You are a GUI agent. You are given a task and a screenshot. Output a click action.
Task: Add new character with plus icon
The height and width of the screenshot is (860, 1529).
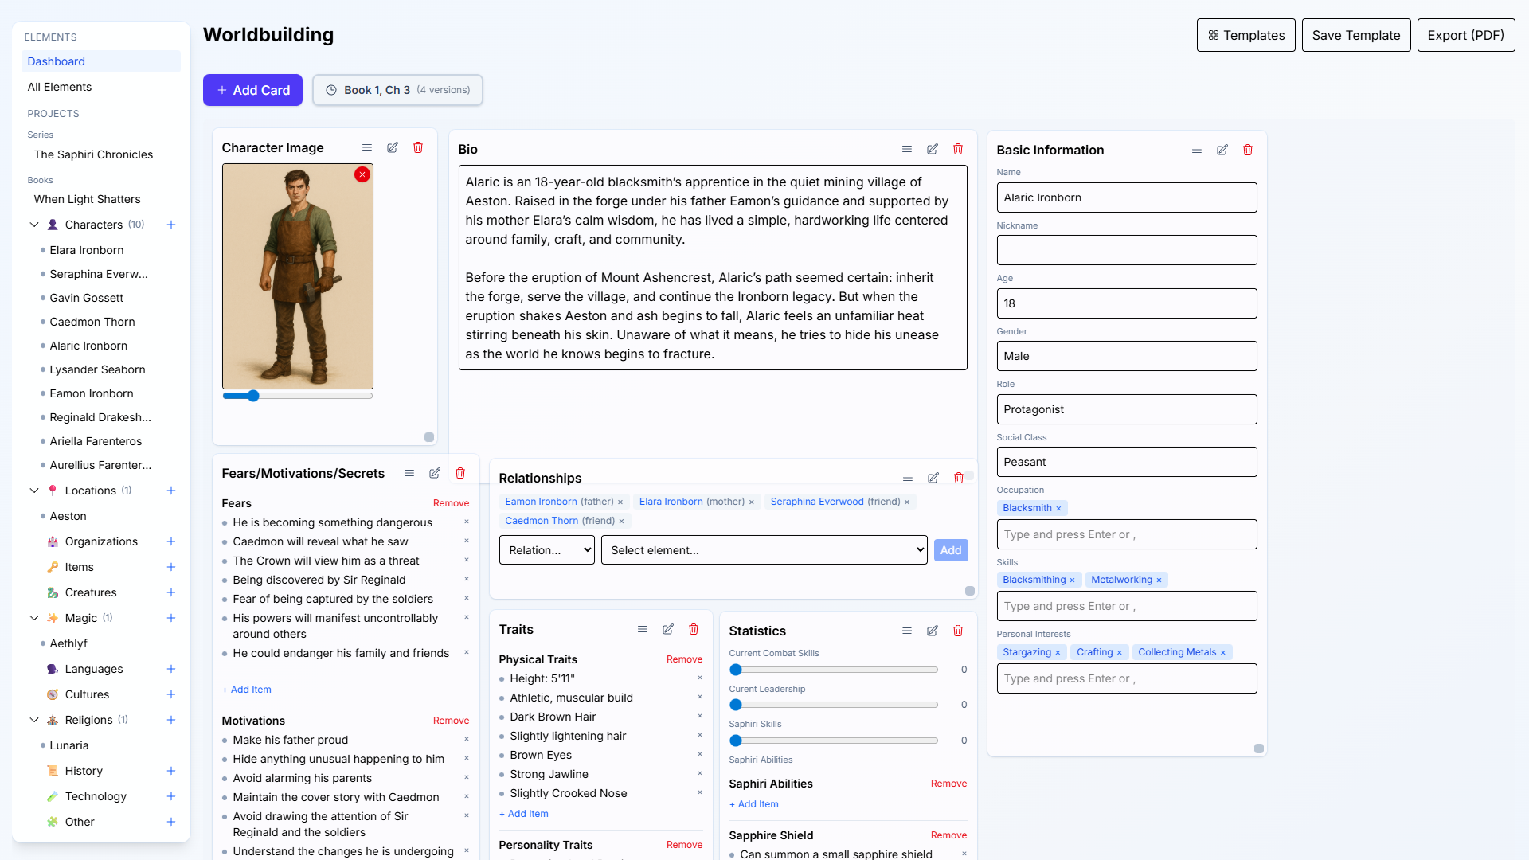(x=171, y=225)
